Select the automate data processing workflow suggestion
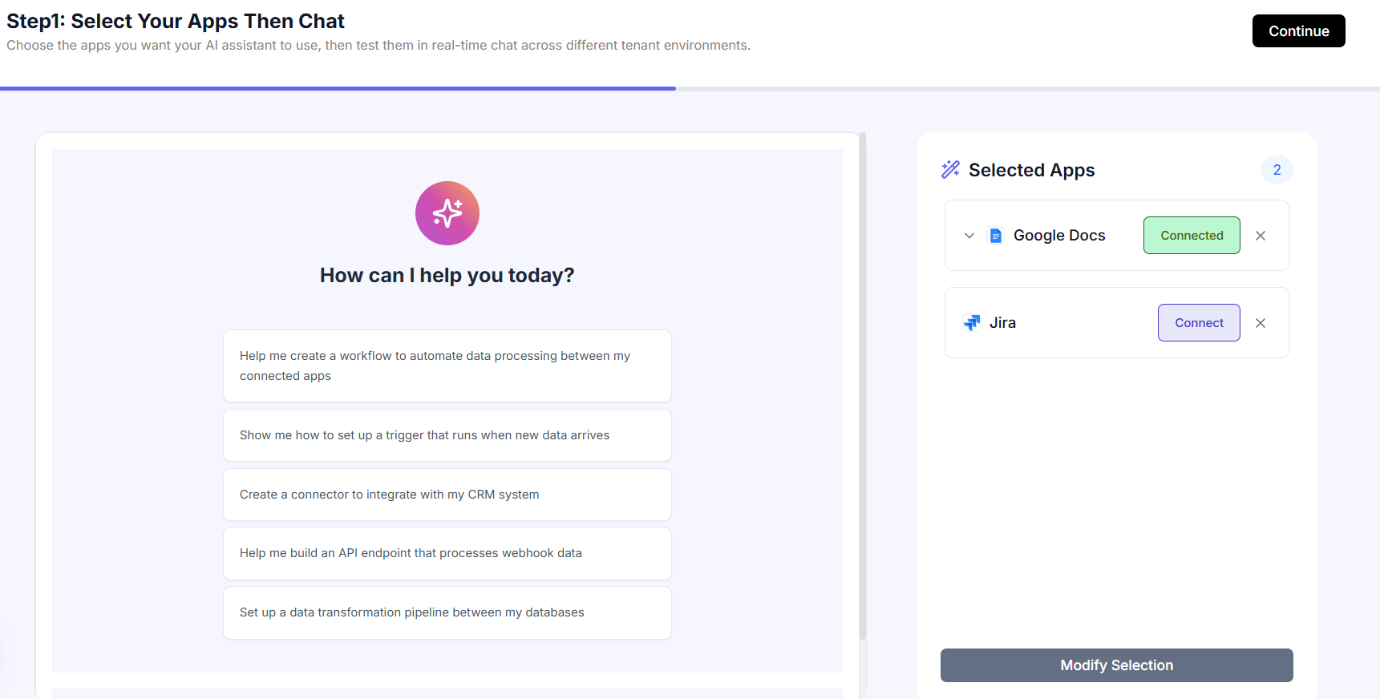This screenshot has width=1380, height=699. pyautogui.click(x=447, y=366)
